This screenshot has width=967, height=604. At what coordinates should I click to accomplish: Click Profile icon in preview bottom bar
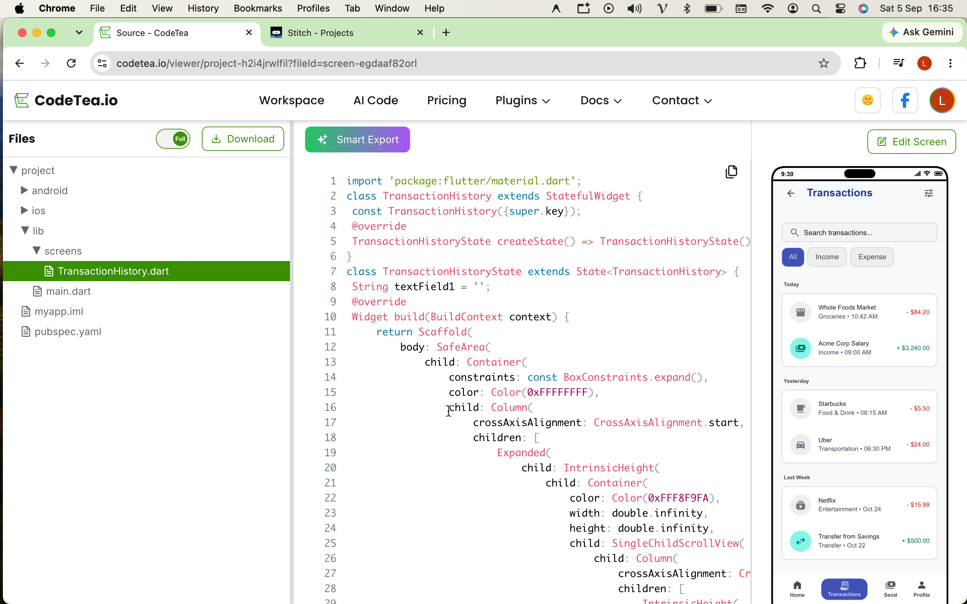pyautogui.click(x=921, y=589)
